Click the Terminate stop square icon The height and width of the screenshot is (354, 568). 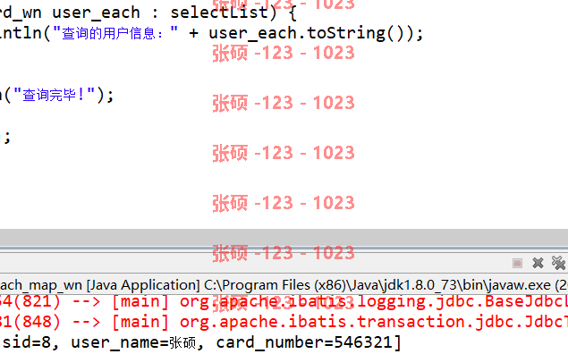click(x=517, y=263)
